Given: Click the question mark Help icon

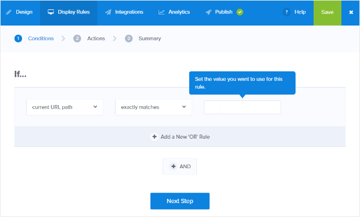Looking at the screenshot, I should point(286,12).
